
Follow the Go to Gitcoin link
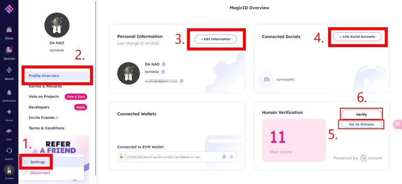(361, 124)
